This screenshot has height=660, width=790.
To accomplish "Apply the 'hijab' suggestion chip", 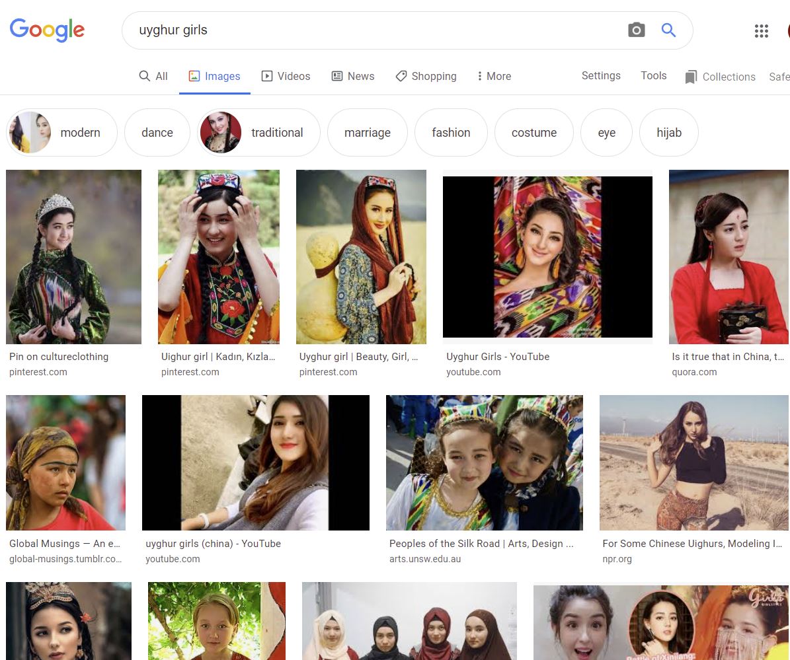I will tap(668, 133).
